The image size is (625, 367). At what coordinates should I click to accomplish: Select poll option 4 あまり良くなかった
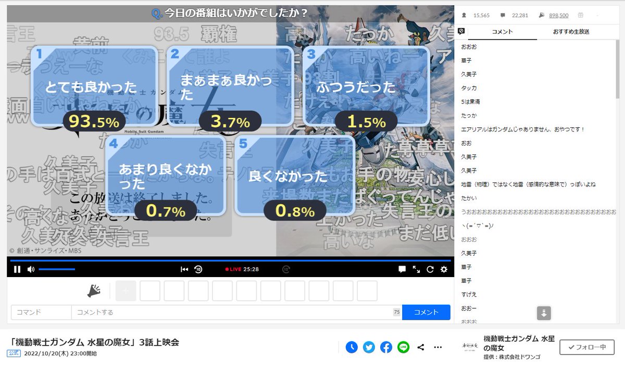pos(165,176)
